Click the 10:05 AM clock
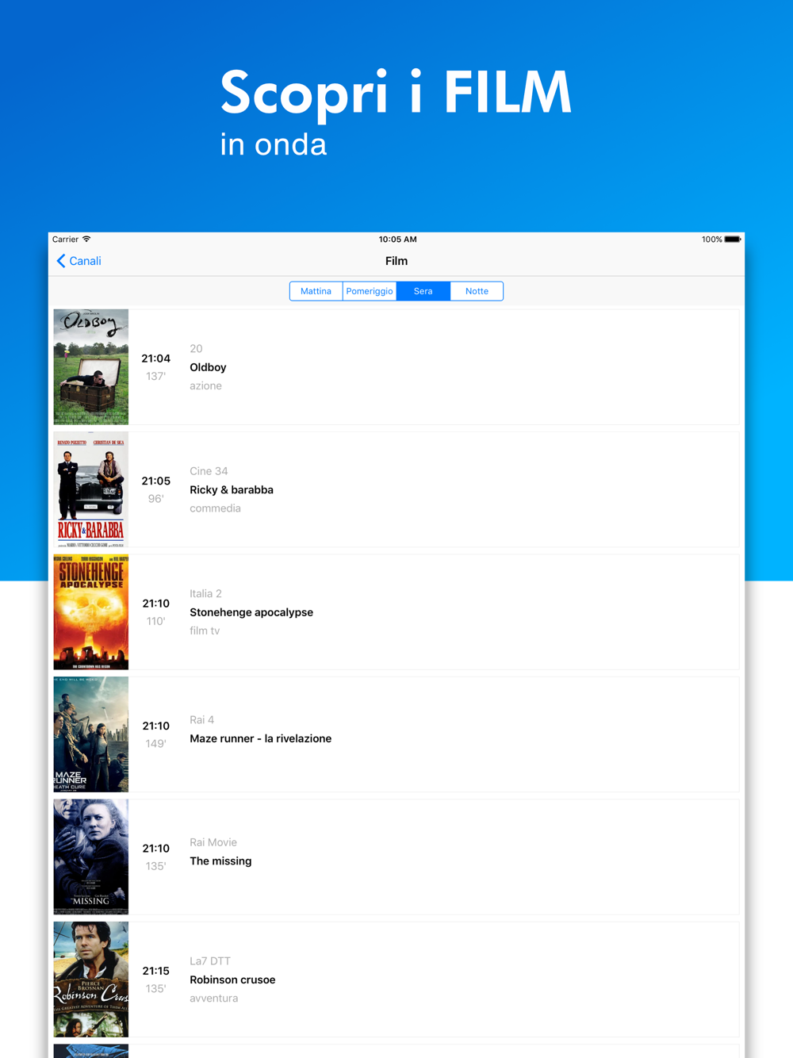Image resolution: width=793 pixels, height=1058 pixels. (397, 240)
